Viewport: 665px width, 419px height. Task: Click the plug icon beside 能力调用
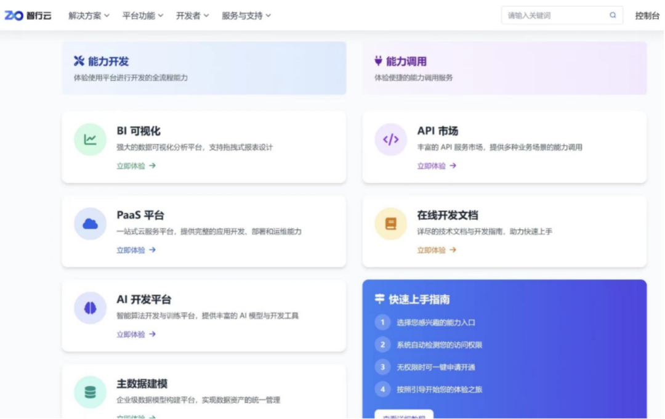pyautogui.click(x=378, y=61)
